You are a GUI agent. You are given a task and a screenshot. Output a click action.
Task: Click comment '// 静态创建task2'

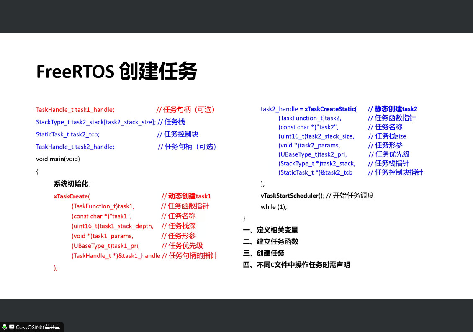[393, 109]
